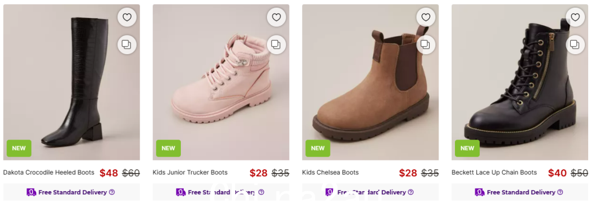
Task: Click question mark beside Beckett boots Free Standard Delivery
Action: point(560,192)
